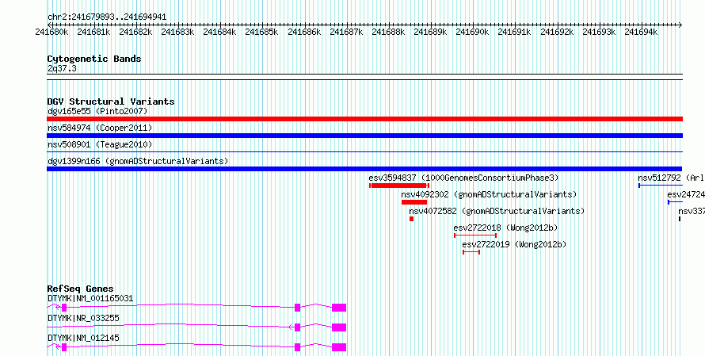Open the DTYMK|NM_001165031 transcript label

pyautogui.click(x=90, y=298)
